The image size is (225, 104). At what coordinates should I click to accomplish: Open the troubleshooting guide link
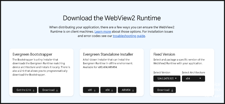pyautogui.click(x=129, y=36)
